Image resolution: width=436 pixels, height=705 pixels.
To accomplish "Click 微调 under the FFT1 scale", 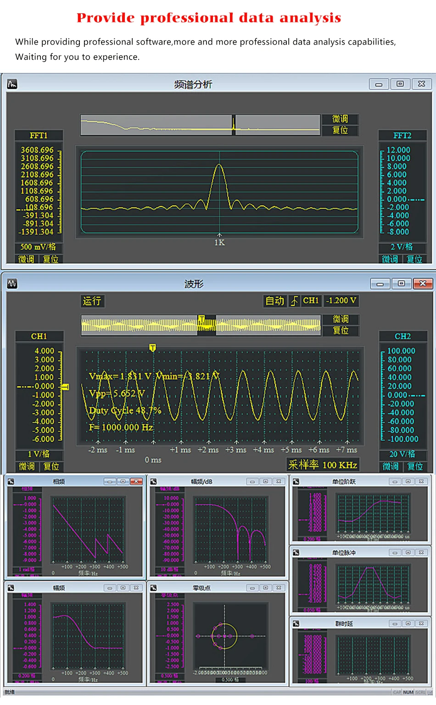I will (x=26, y=259).
